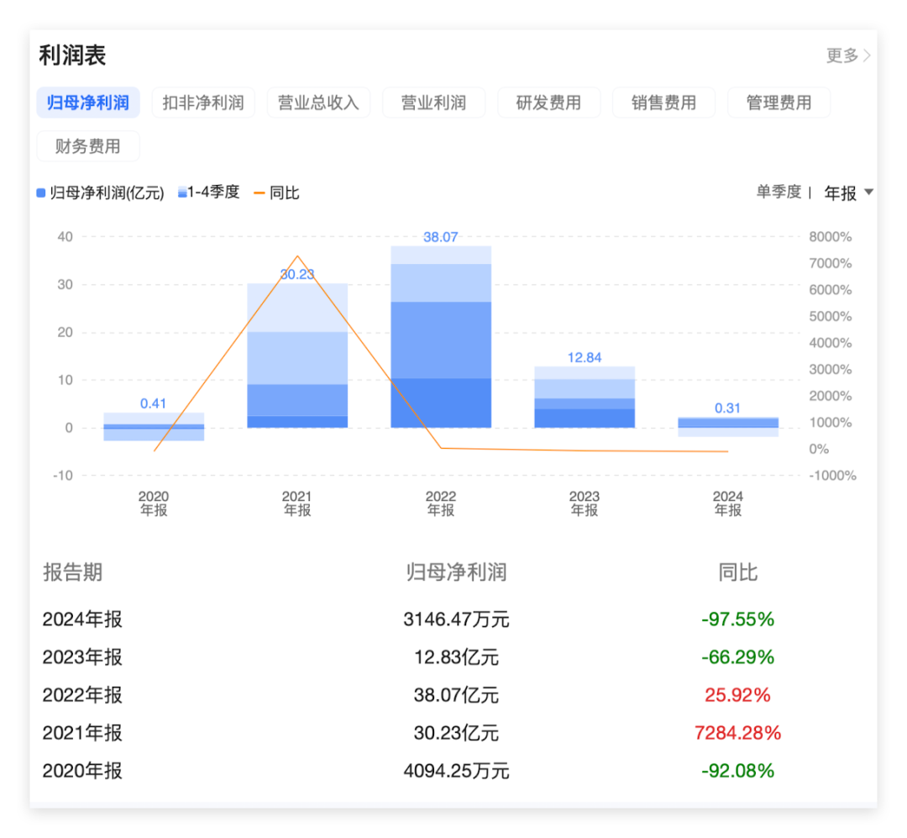Click the 38.07 data label above the tallest bar
Viewport: 907px width, 838px height.
(440, 236)
